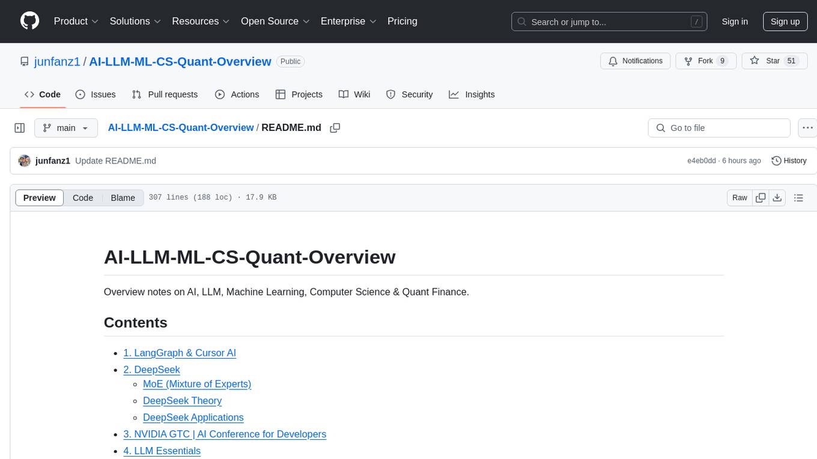
Task: Expand the Resources menu
Action: coord(201,21)
